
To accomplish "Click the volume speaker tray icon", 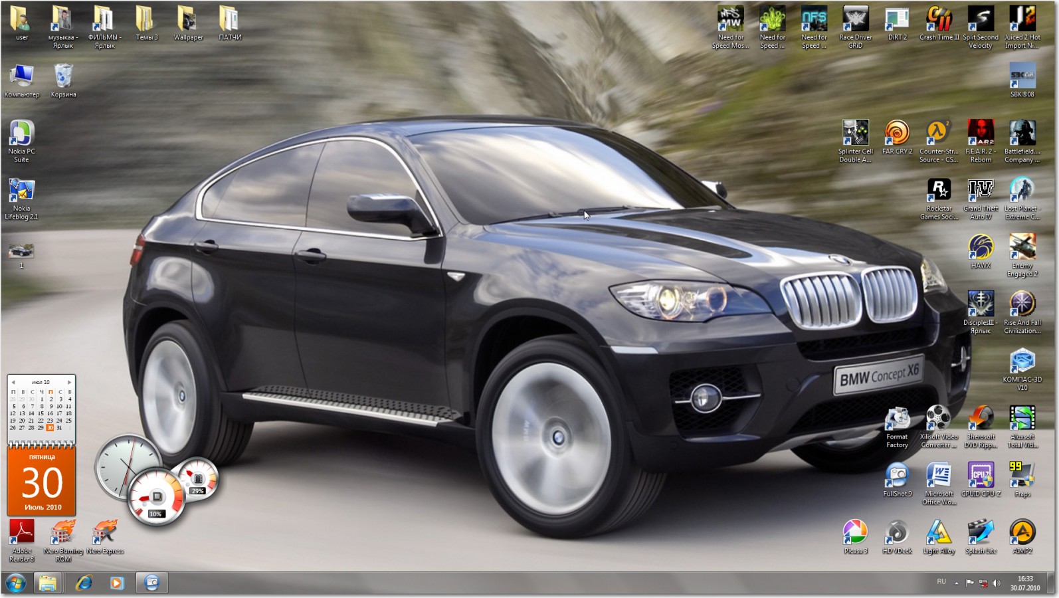I will click(x=996, y=583).
